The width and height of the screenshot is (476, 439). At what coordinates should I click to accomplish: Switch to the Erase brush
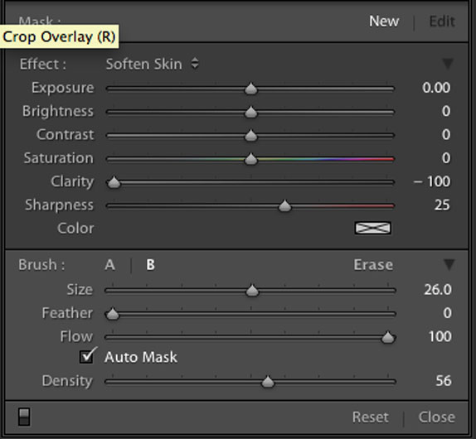(x=373, y=265)
